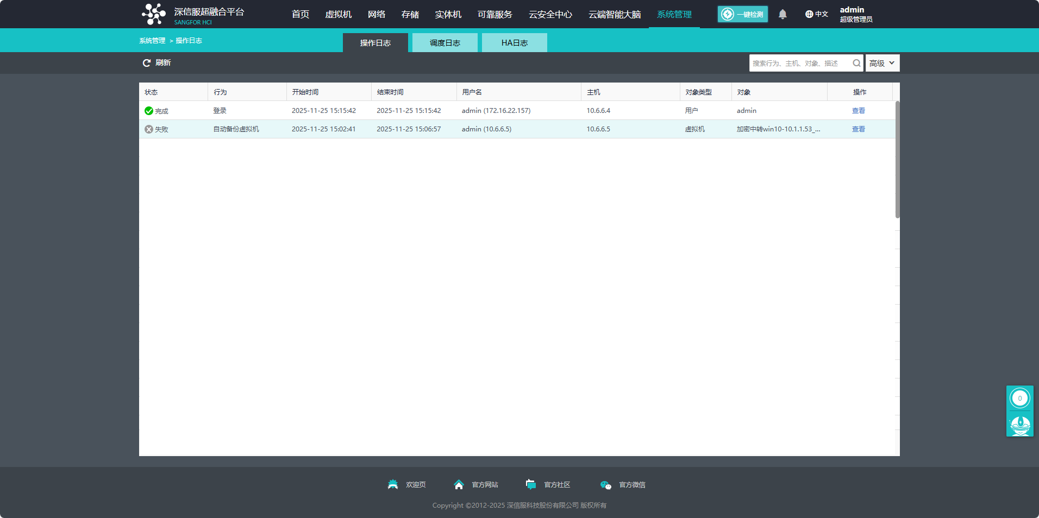Open the 官方网站 footer link
Screen dimensions: 1039x518
[x=485, y=485]
